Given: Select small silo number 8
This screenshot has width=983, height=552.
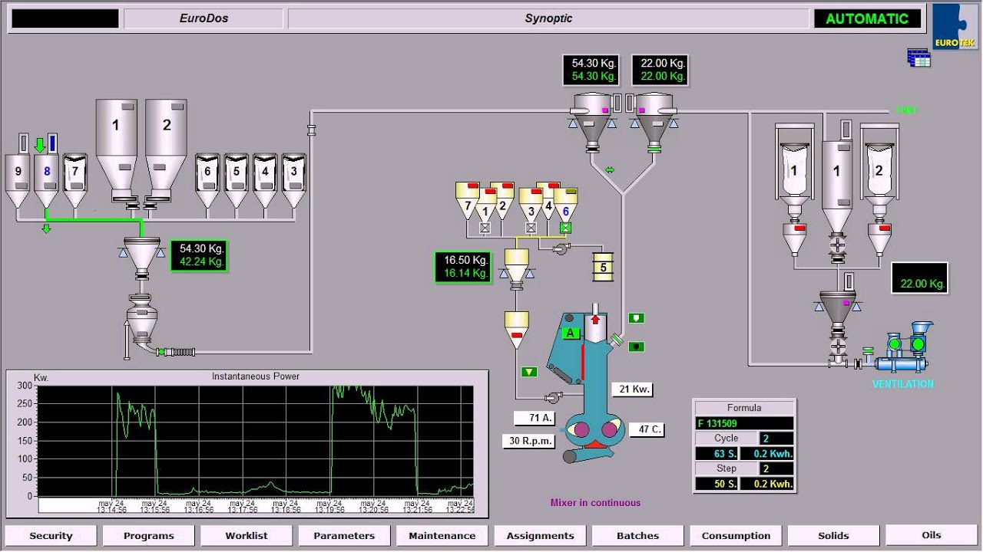Looking at the screenshot, I should (x=47, y=181).
